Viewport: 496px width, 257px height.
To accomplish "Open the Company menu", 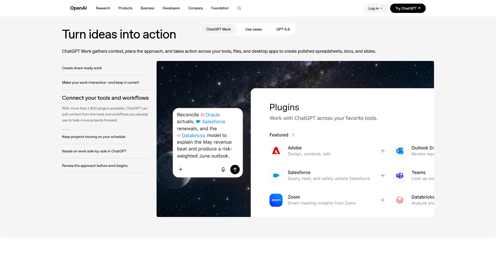I will [x=196, y=8].
